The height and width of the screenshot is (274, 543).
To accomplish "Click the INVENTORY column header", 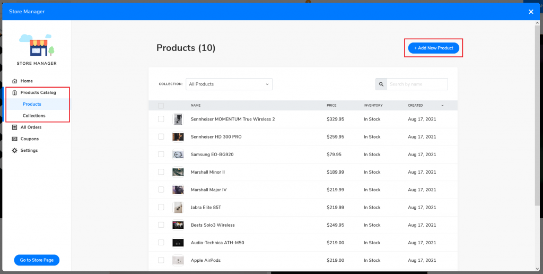I will 373,106.
